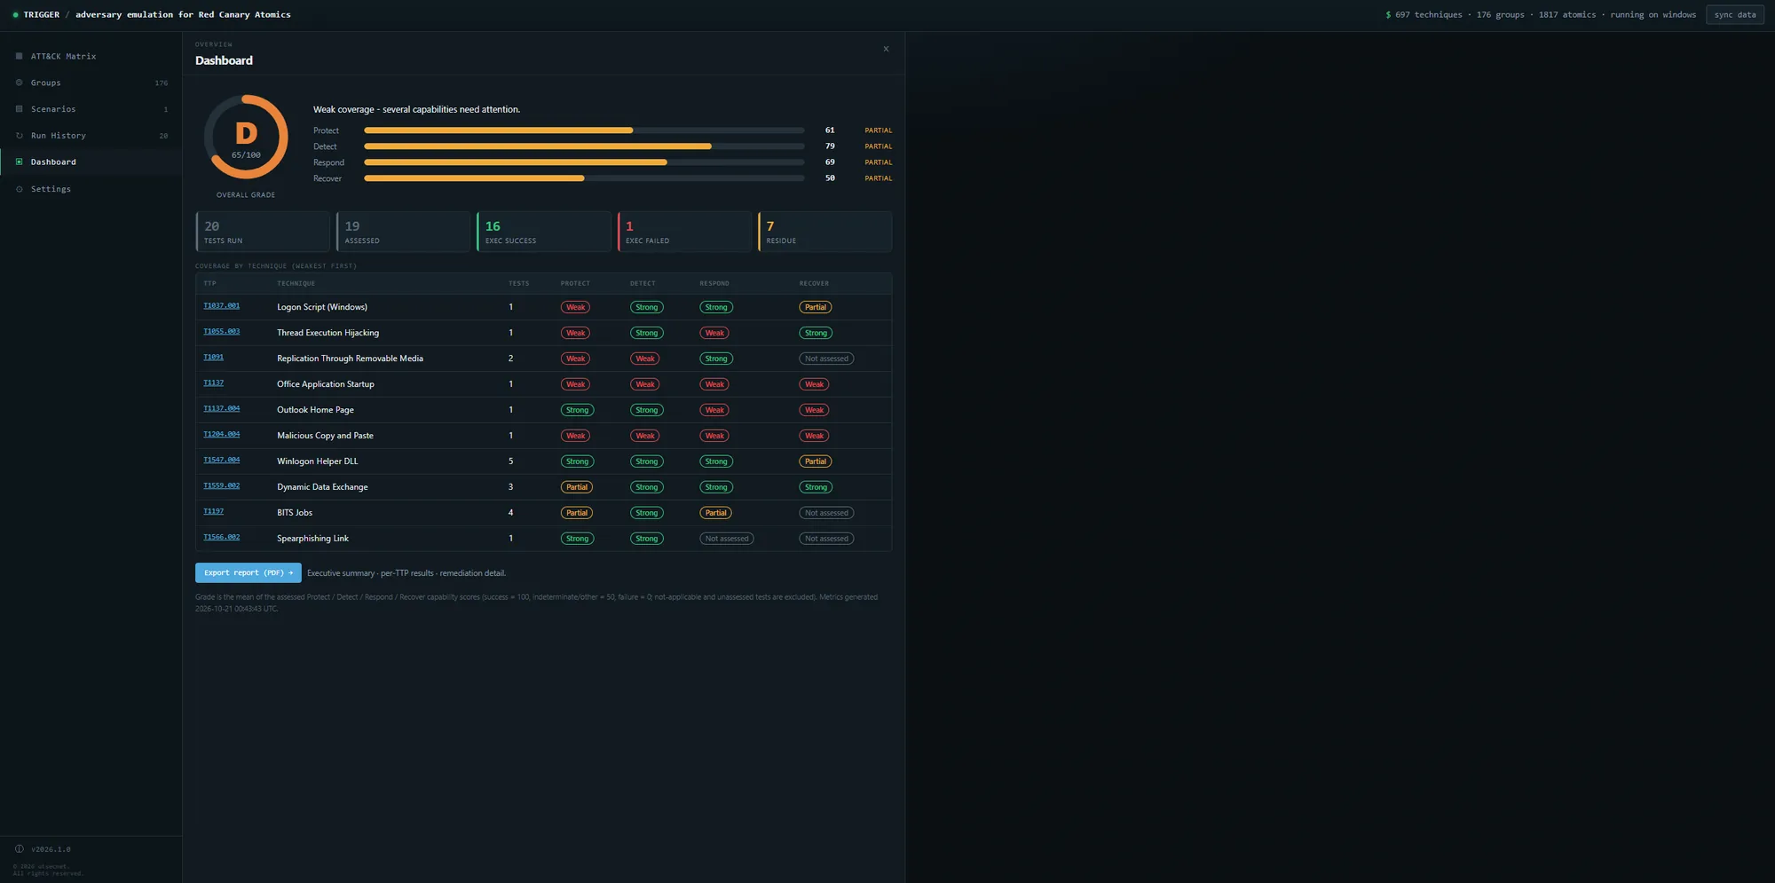The height and width of the screenshot is (883, 1775).
Task: Open technique link T1137.004
Action: coord(221,409)
